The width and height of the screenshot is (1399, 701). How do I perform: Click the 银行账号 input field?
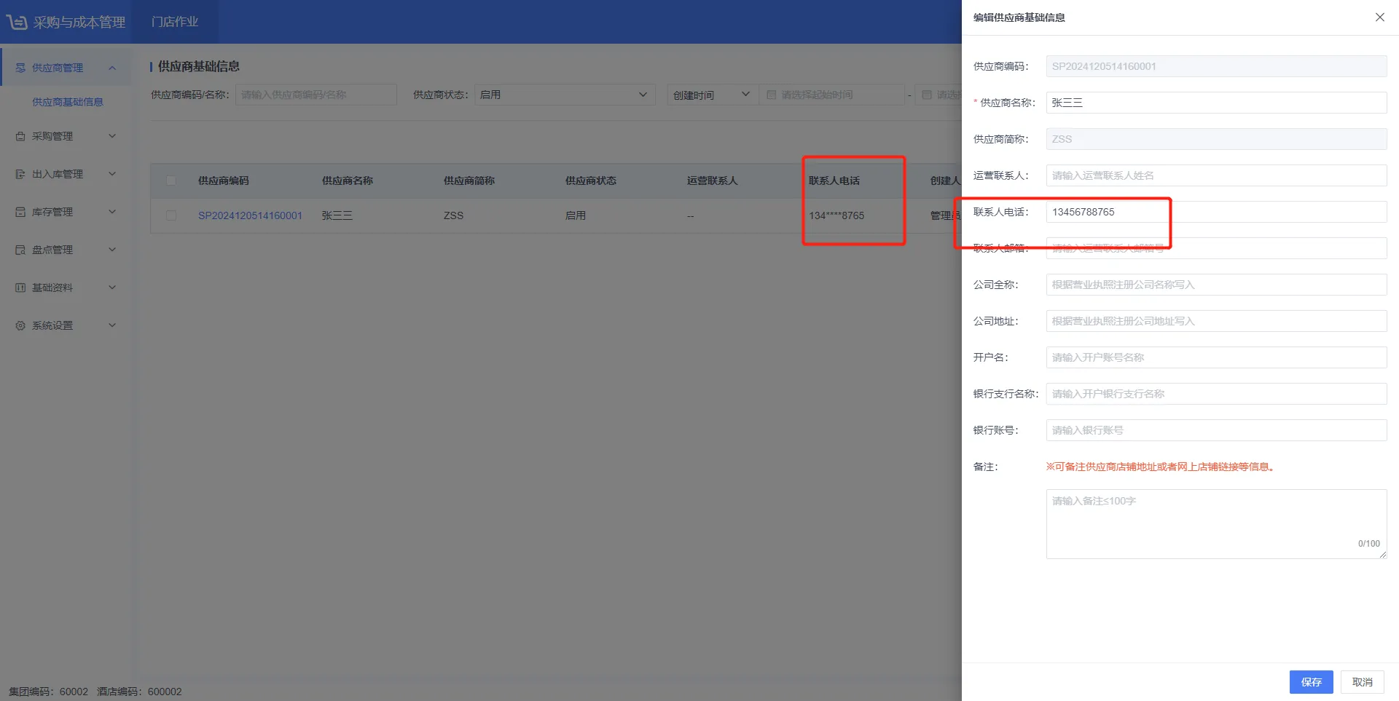point(1216,430)
